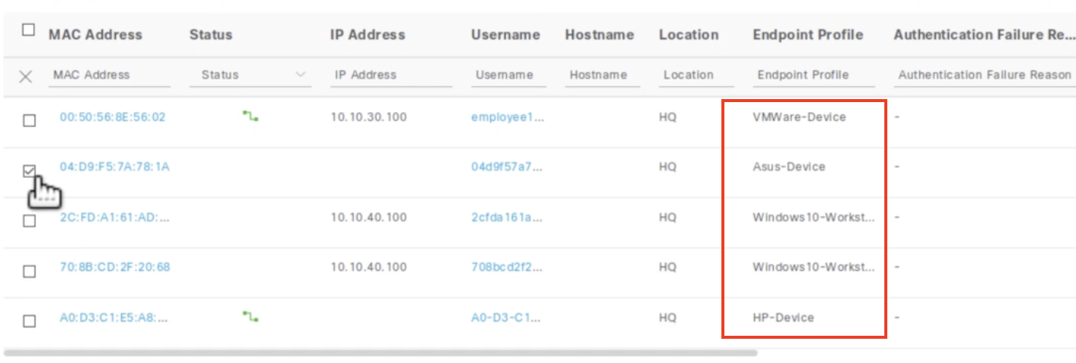Sort by the MAC Address column header
The height and width of the screenshot is (363, 1076).
pyautogui.click(x=95, y=35)
